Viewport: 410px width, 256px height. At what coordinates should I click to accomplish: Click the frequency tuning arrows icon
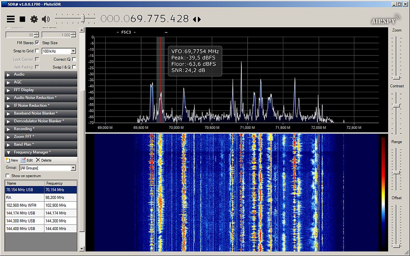click(197, 19)
